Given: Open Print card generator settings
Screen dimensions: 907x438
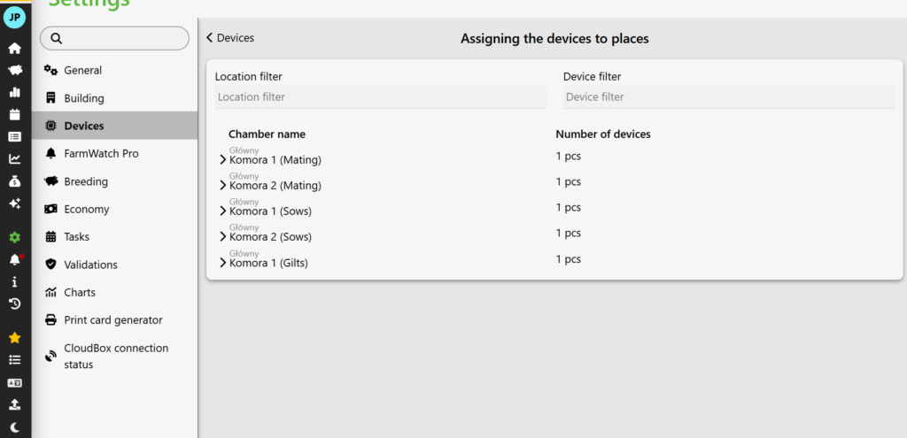Looking at the screenshot, I should [114, 319].
